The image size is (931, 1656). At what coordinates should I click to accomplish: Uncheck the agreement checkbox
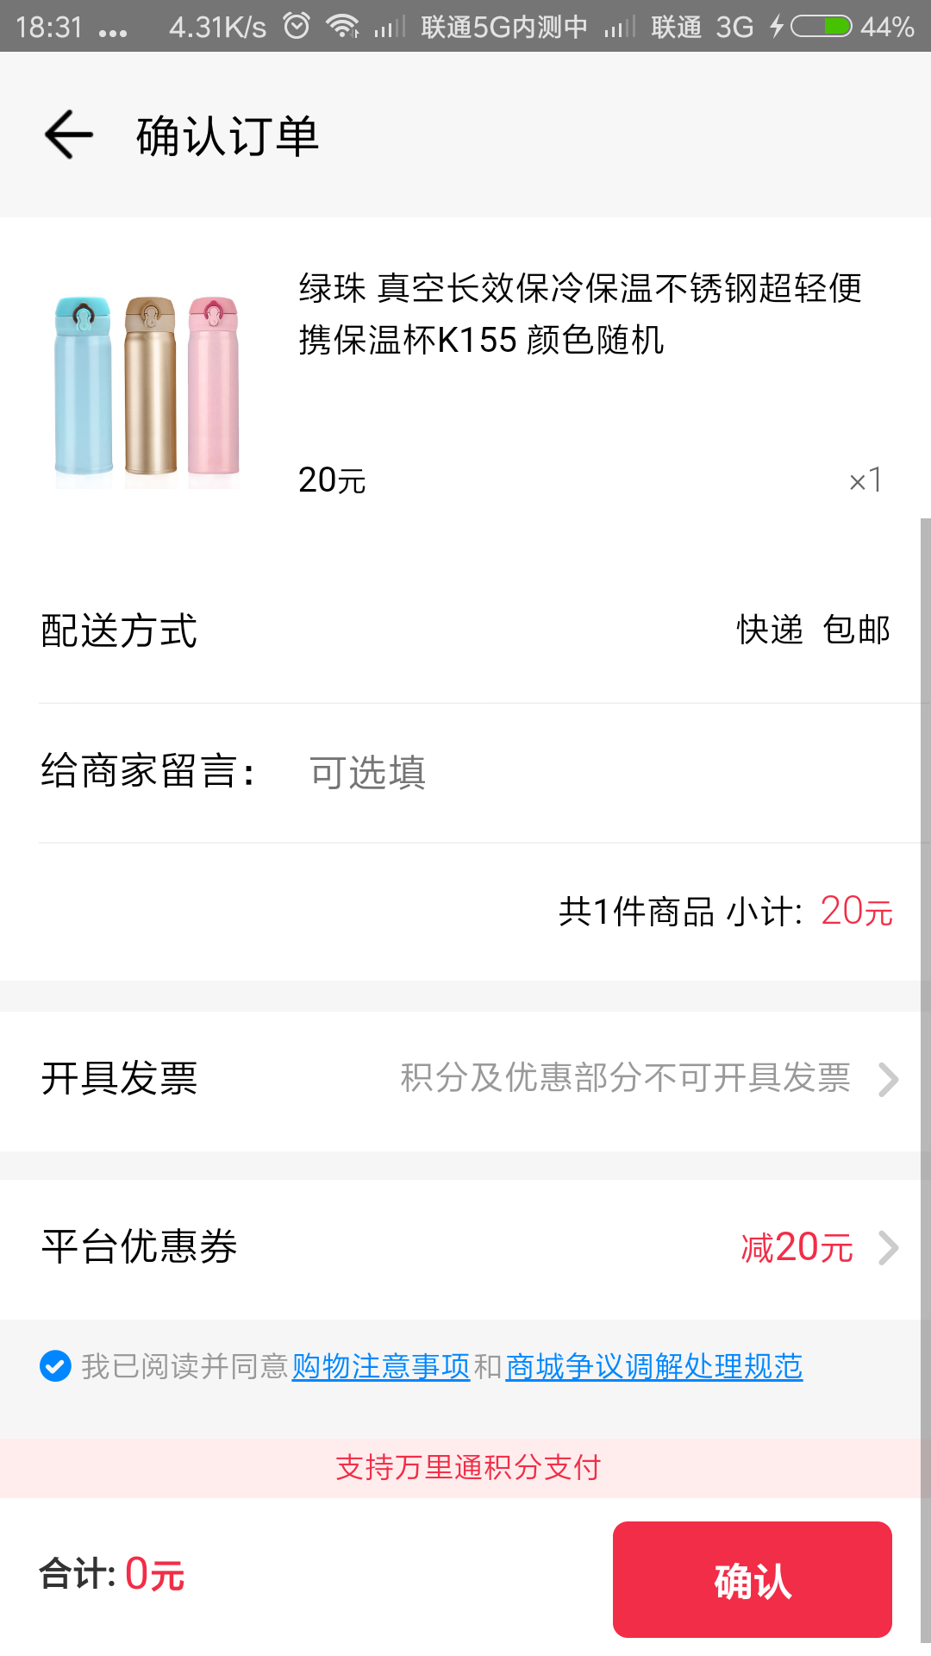tap(56, 1366)
